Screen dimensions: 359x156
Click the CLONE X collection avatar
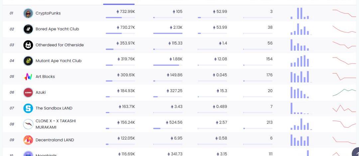[x=28, y=124]
